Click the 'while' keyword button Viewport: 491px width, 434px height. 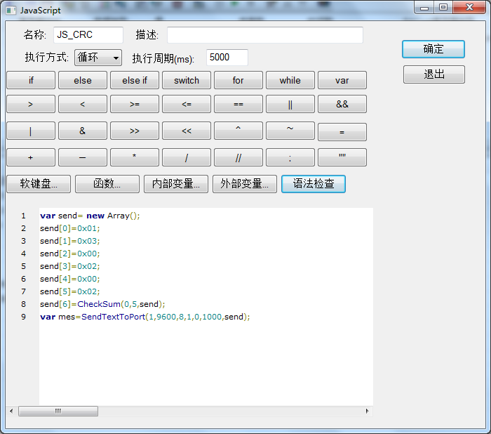tap(290, 80)
